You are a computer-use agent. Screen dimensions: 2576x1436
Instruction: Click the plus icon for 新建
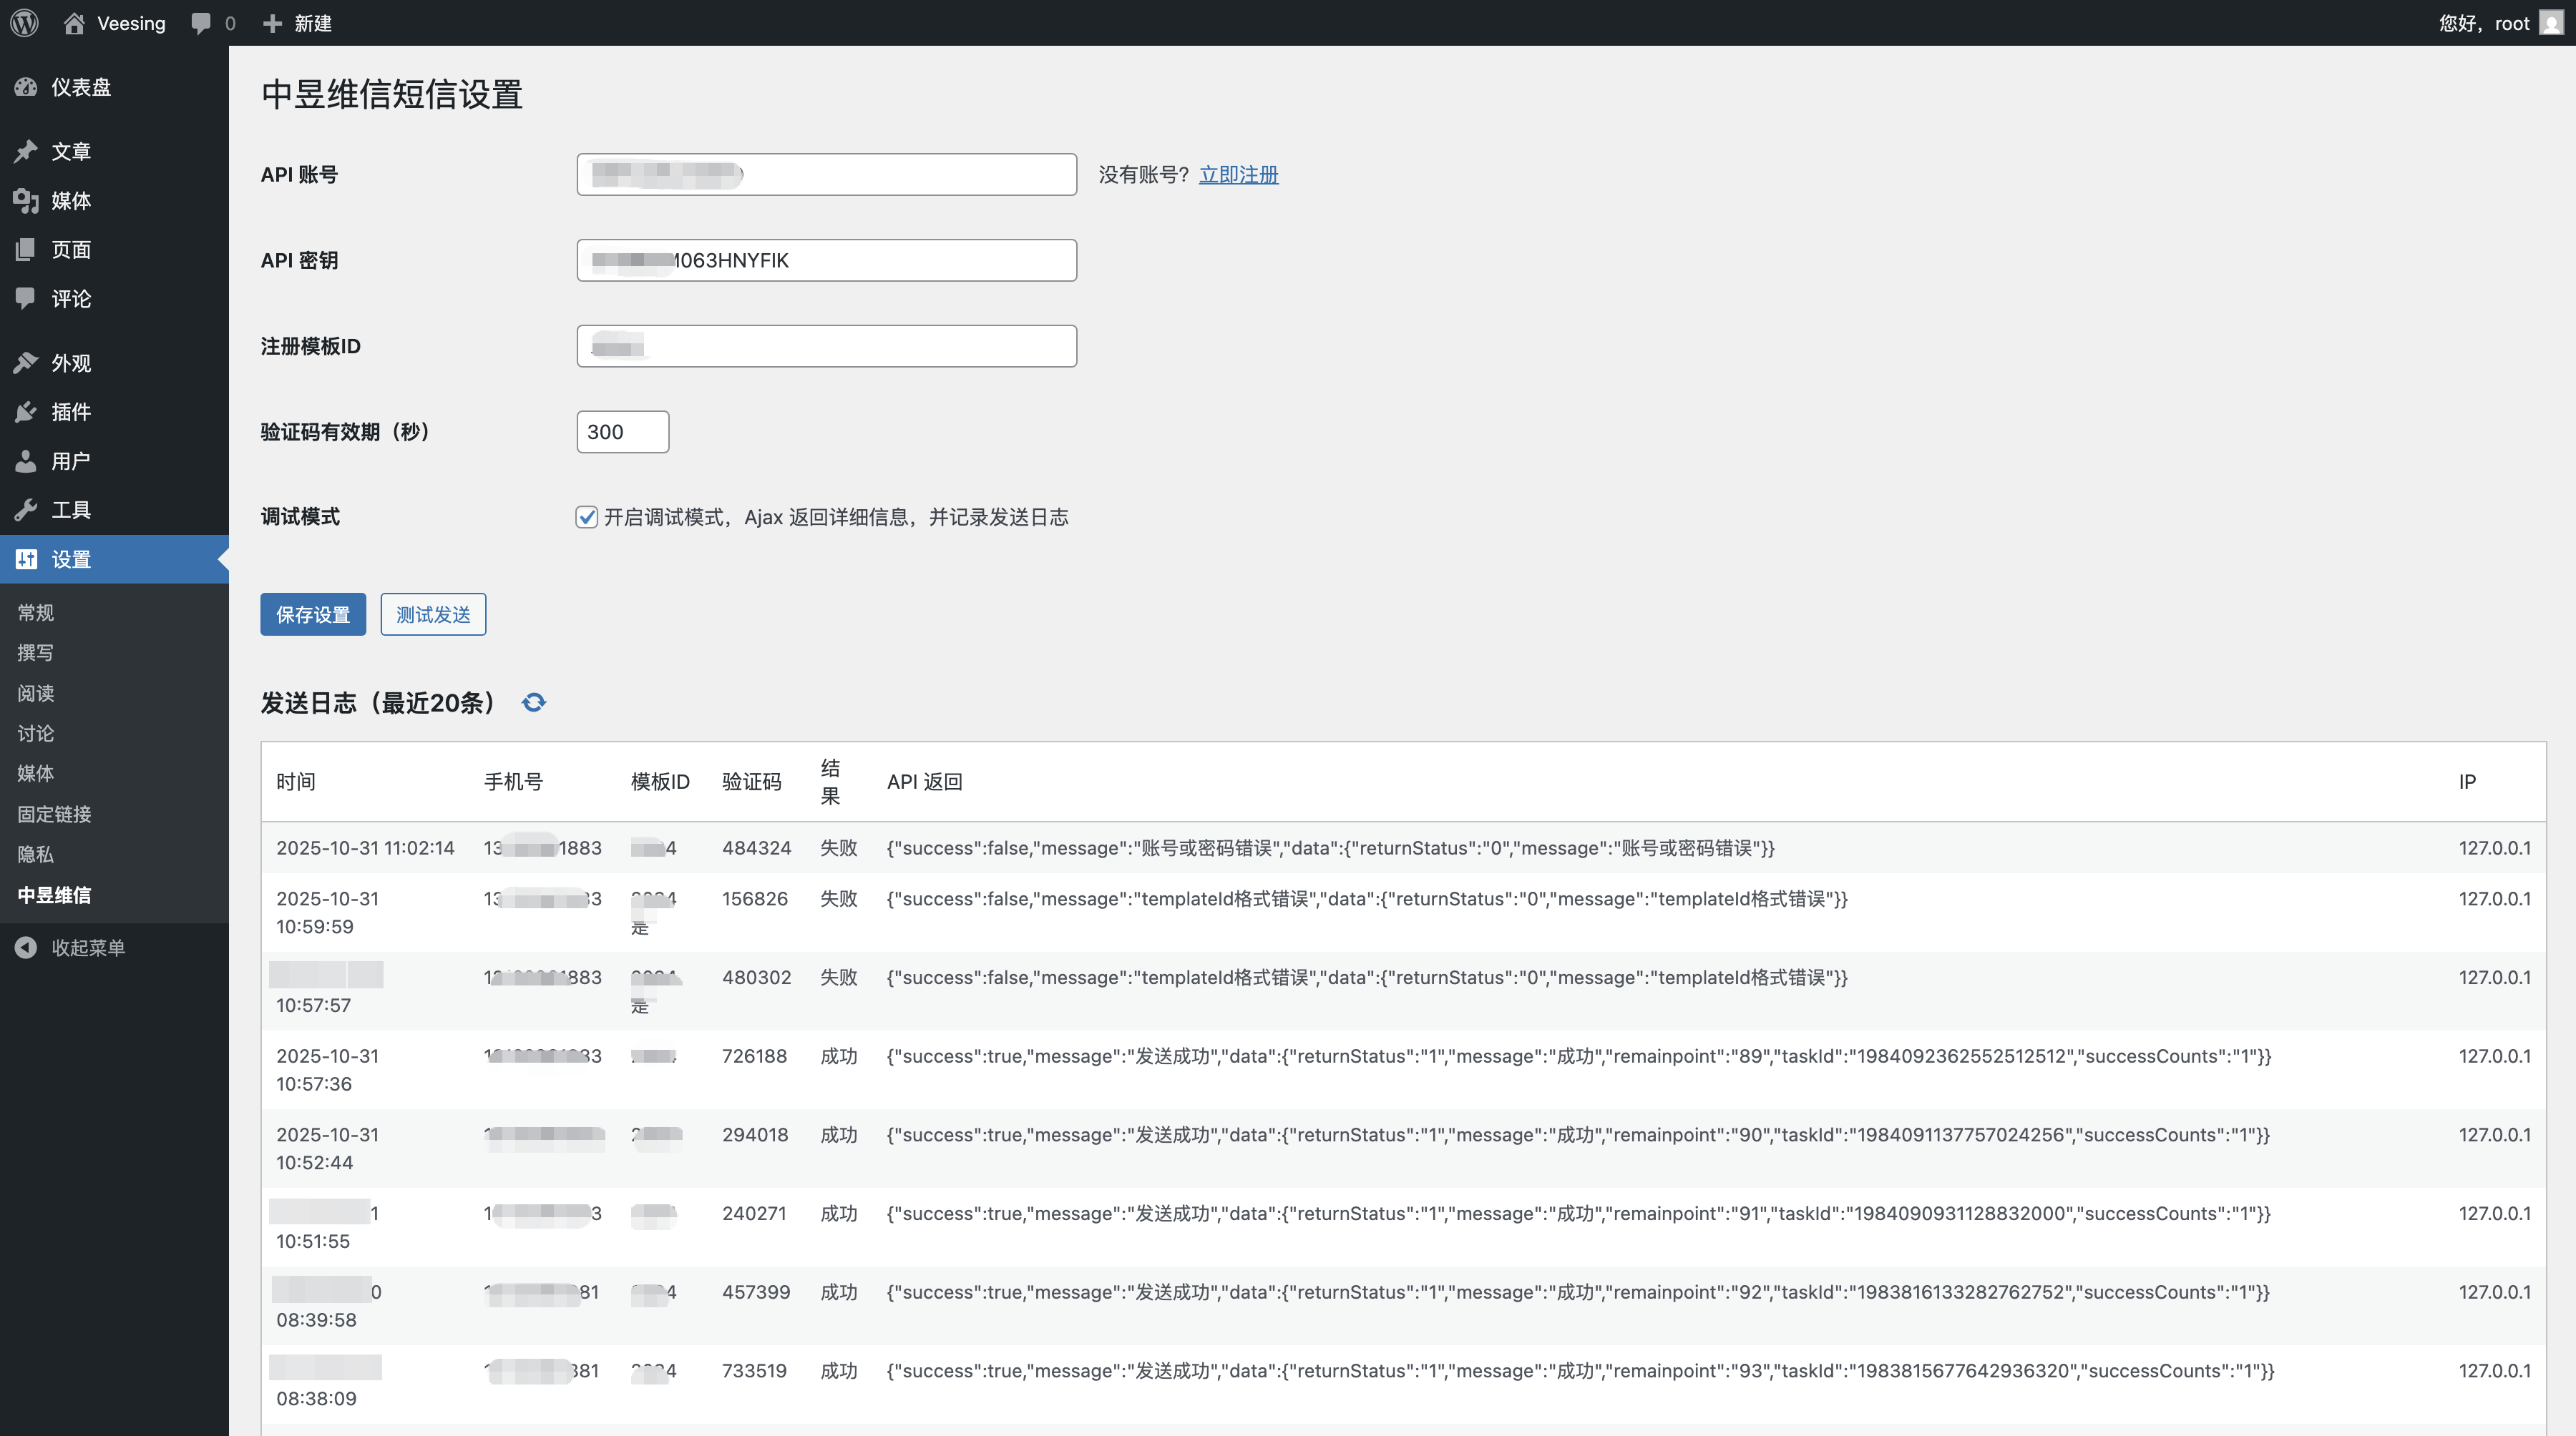click(272, 23)
